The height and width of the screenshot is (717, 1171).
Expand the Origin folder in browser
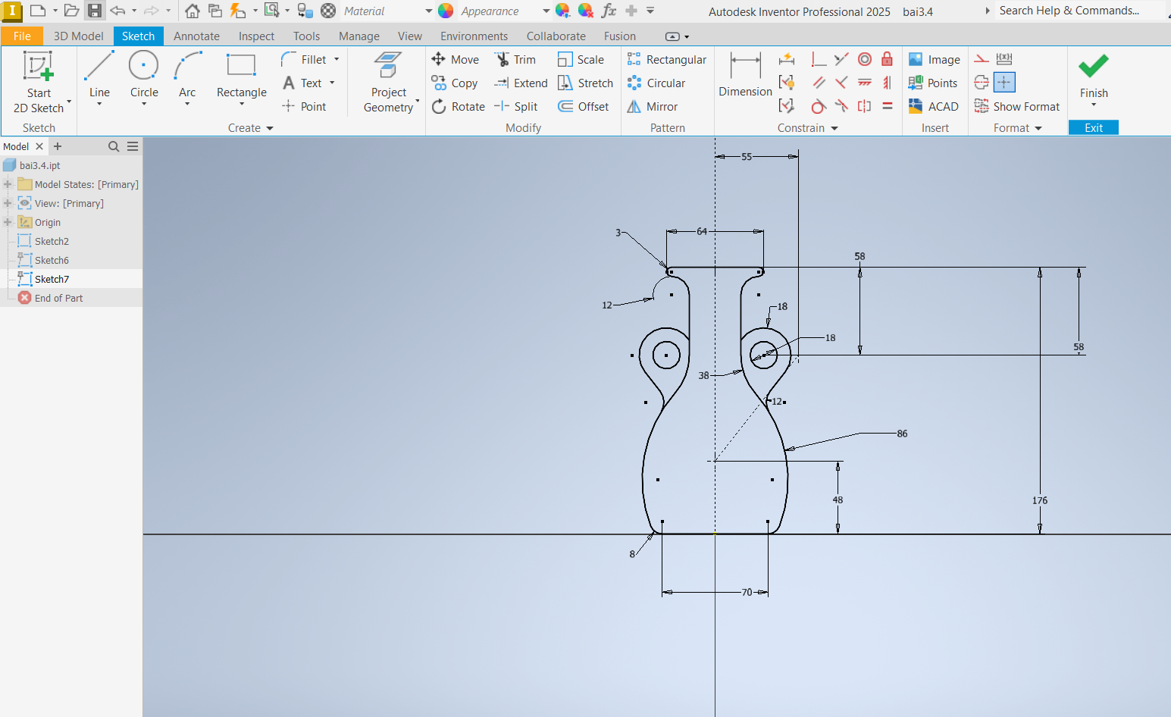point(8,222)
